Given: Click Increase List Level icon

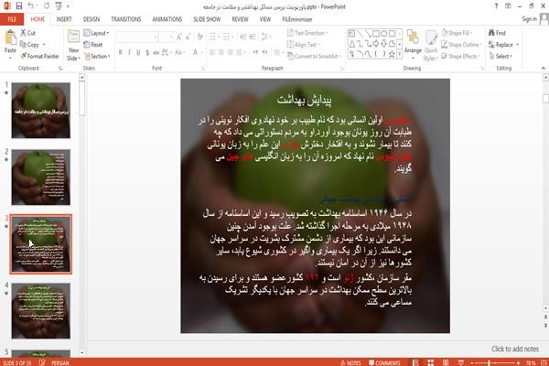Looking at the screenshot, I should click(253, 37).
